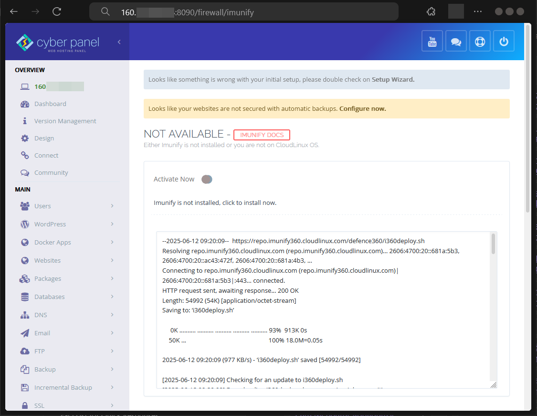This screenshot has width=537, height=416.
Task: Reload the page with the refresh button
Action: tap(56, 11)
